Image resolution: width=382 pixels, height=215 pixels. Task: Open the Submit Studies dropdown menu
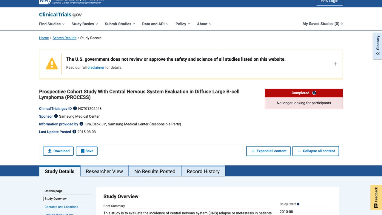pyautogui.click(x=120, y=24)
